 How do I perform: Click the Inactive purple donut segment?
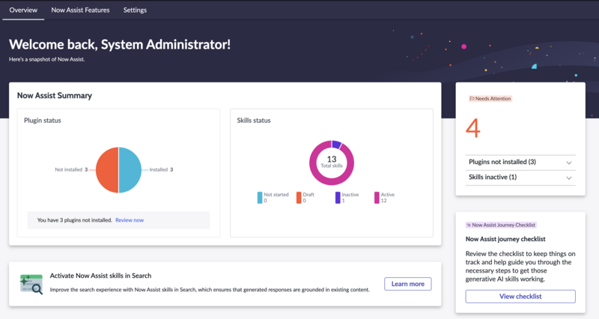pos(336,145)
